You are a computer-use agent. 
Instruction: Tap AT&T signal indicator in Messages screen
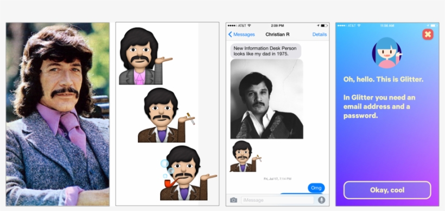240,25
